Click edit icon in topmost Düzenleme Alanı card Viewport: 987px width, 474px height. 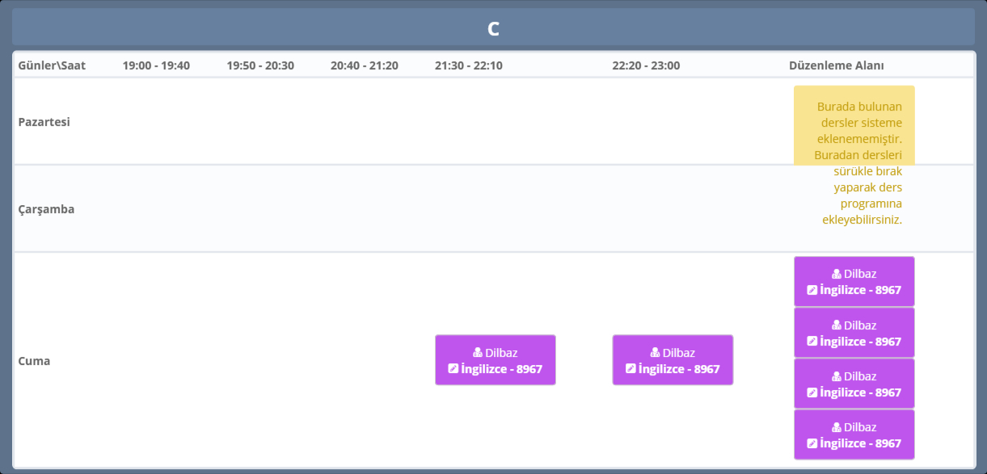(812, 291)
